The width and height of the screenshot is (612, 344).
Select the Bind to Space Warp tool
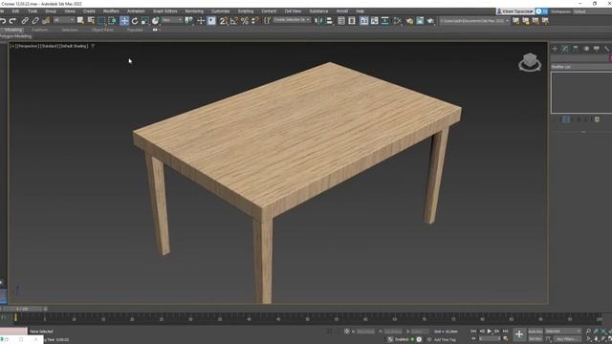tap(46, 21)
